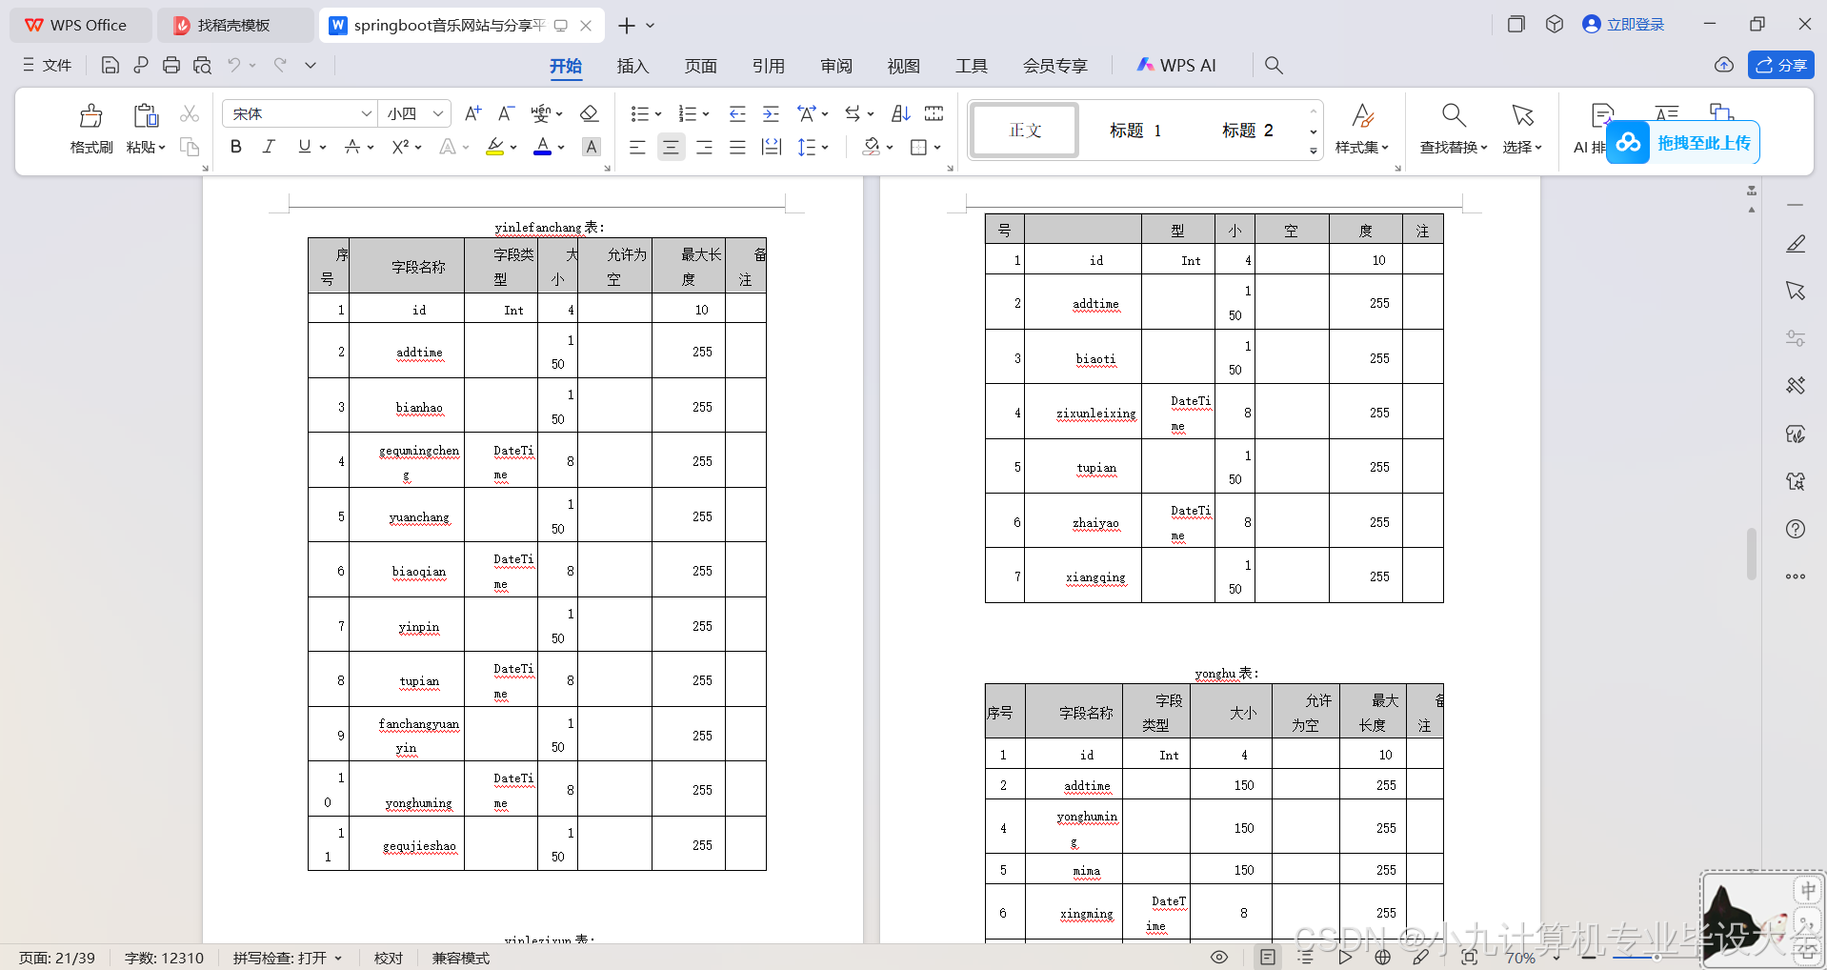Switch to the 页面 Page tab
The height and width of the screenshot is (970, 1827).
click(700, 66)
